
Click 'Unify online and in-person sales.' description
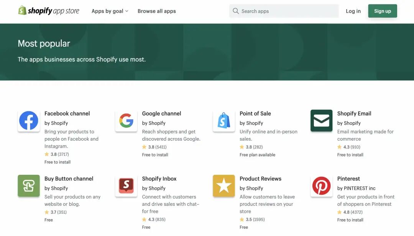tap(268, 135)
